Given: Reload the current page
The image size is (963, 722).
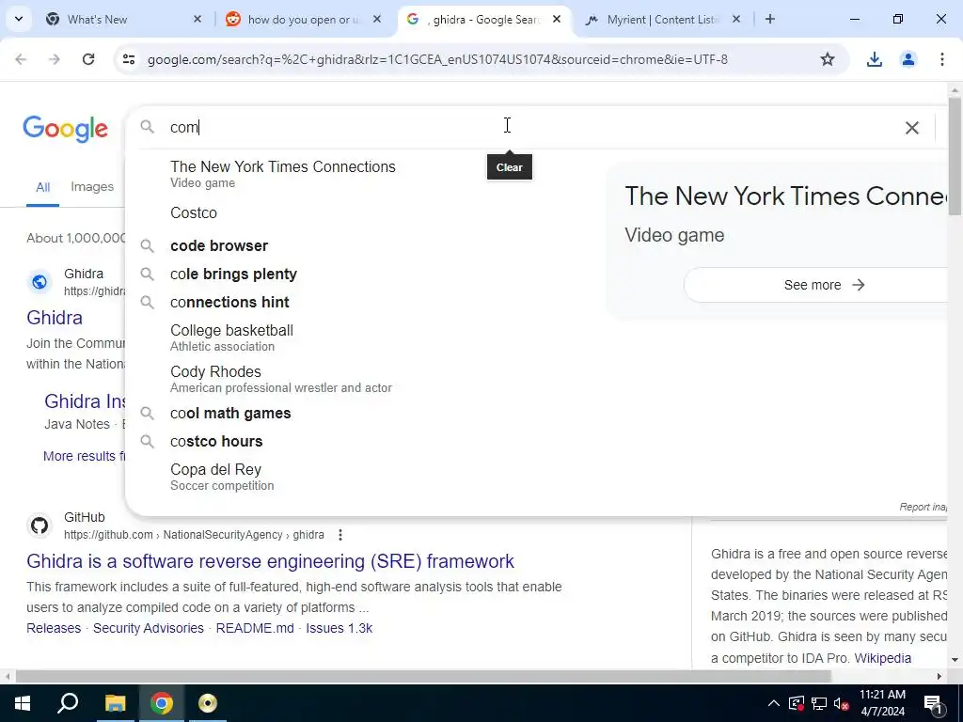Looking at the screenshot, I should [x=88, y=59].
